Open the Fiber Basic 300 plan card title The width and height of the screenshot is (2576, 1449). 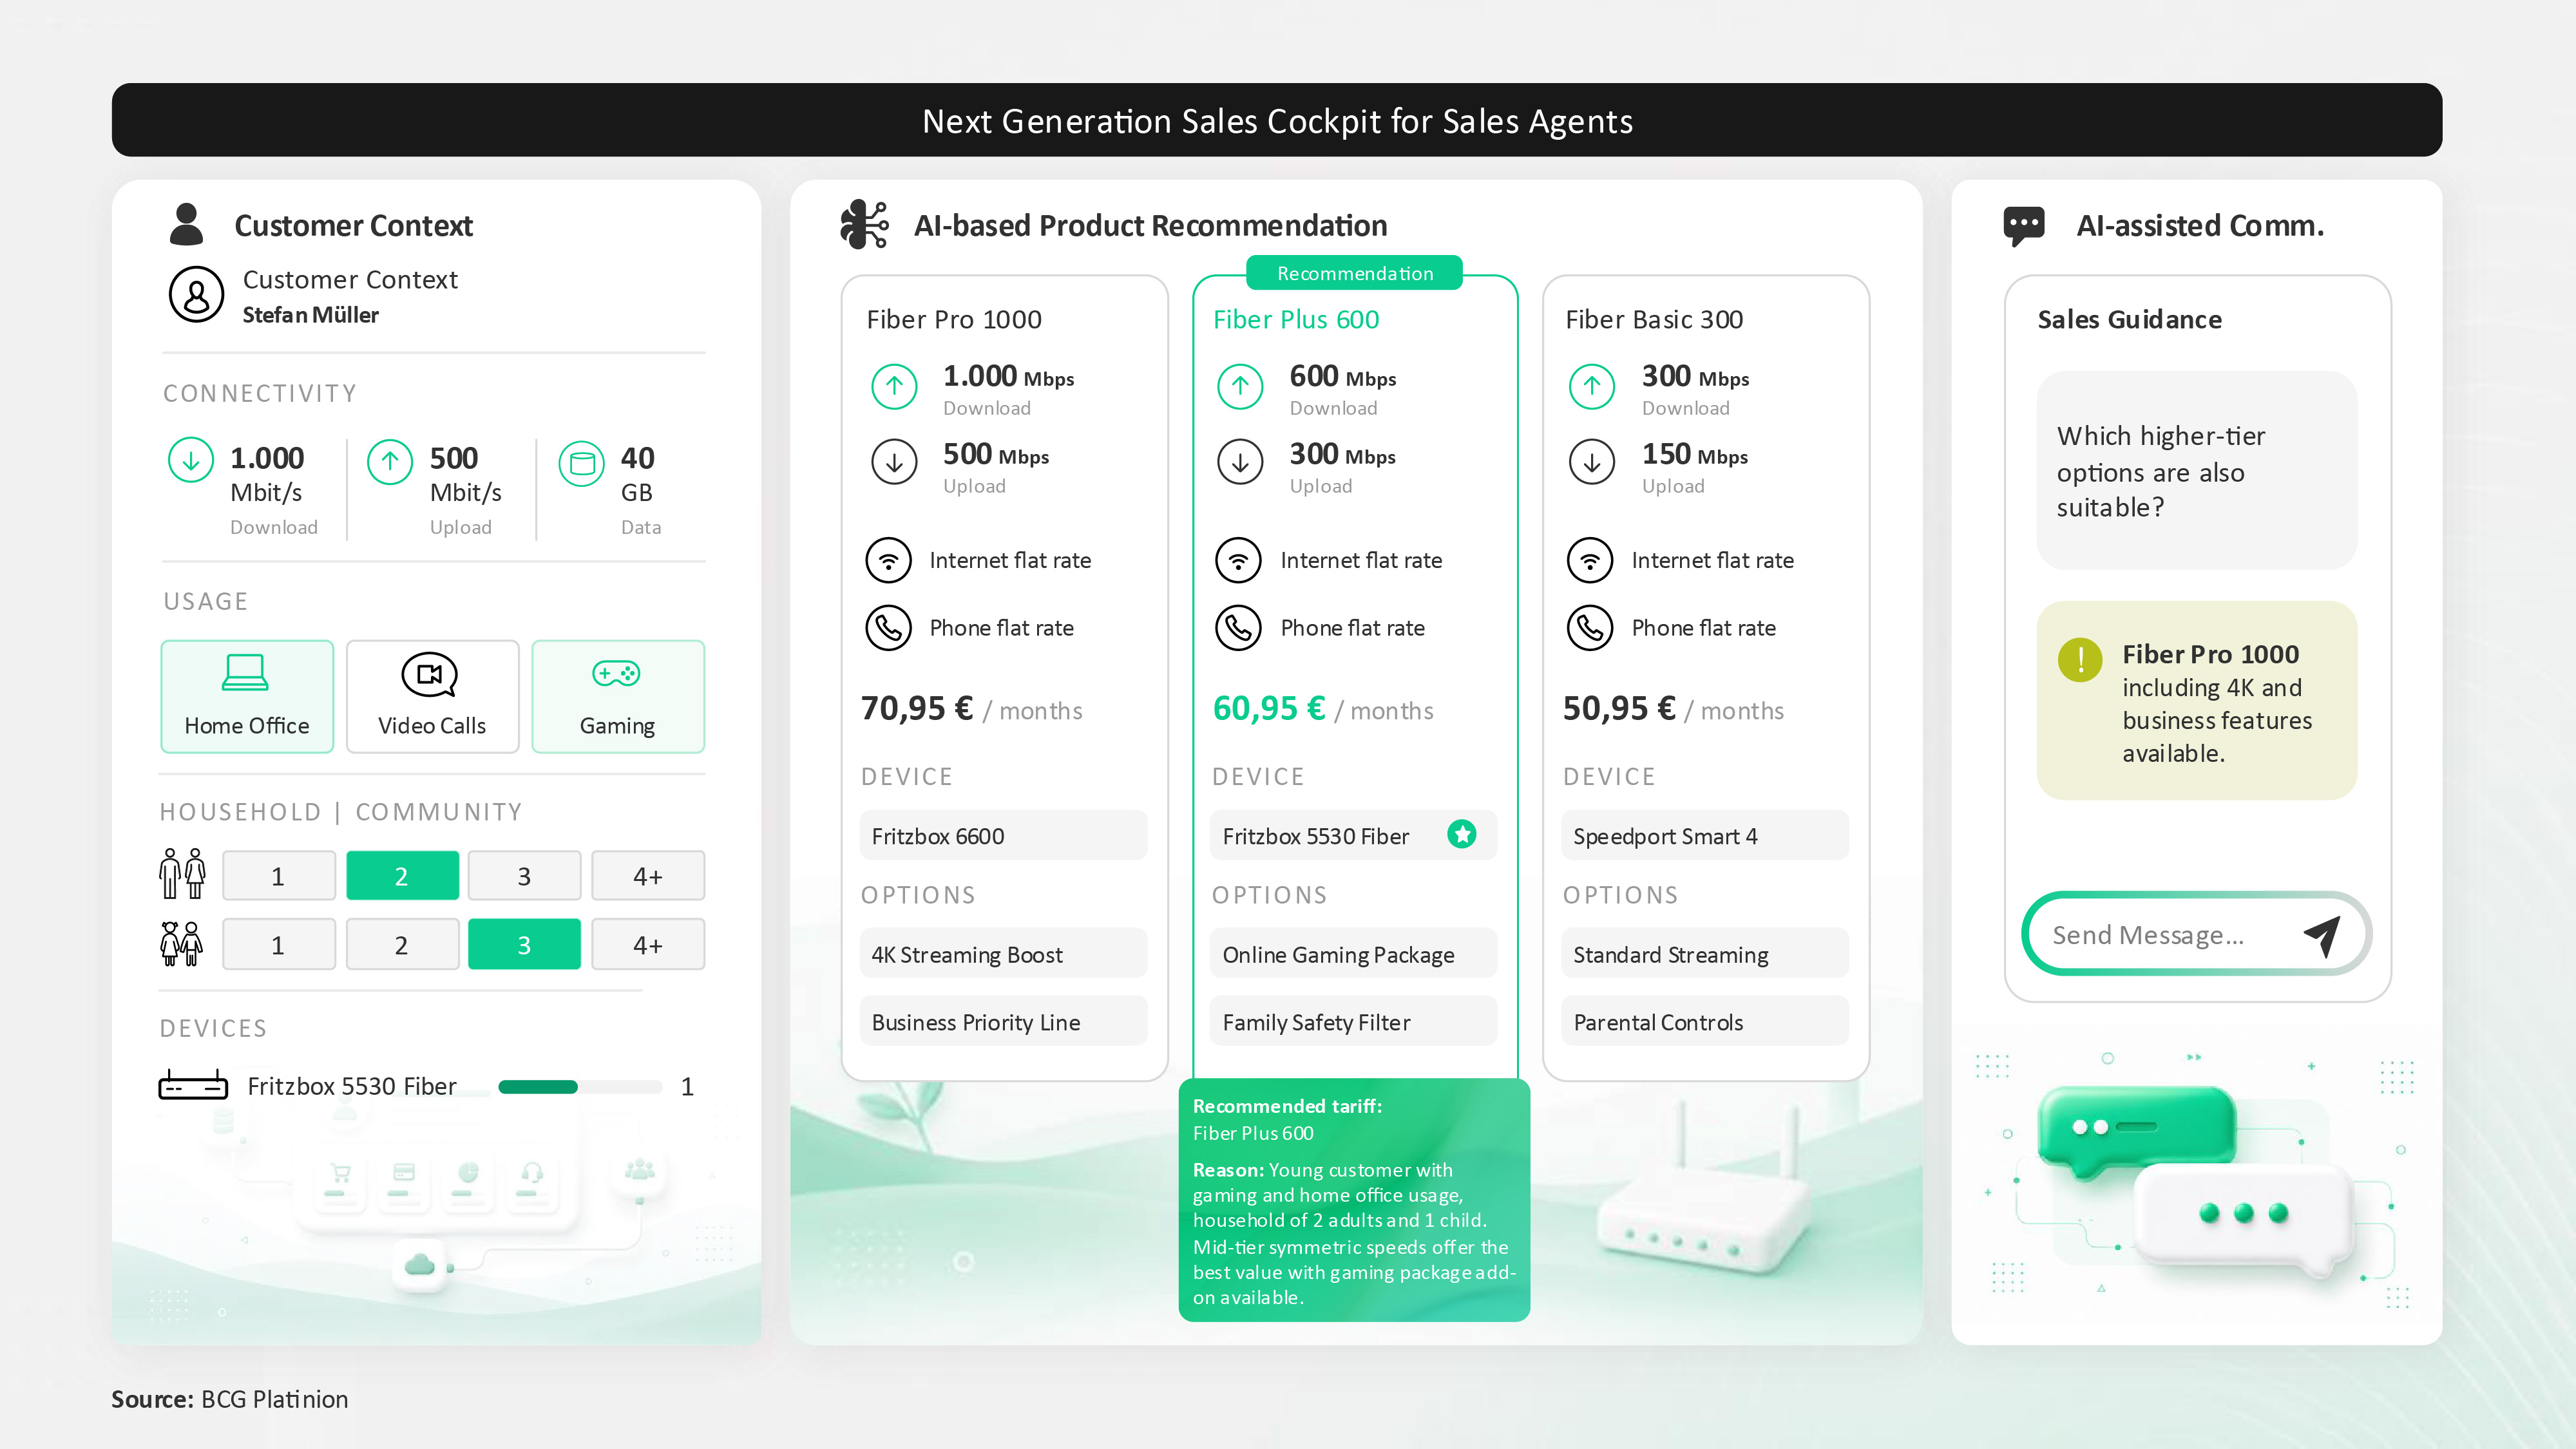point(1654,319)
